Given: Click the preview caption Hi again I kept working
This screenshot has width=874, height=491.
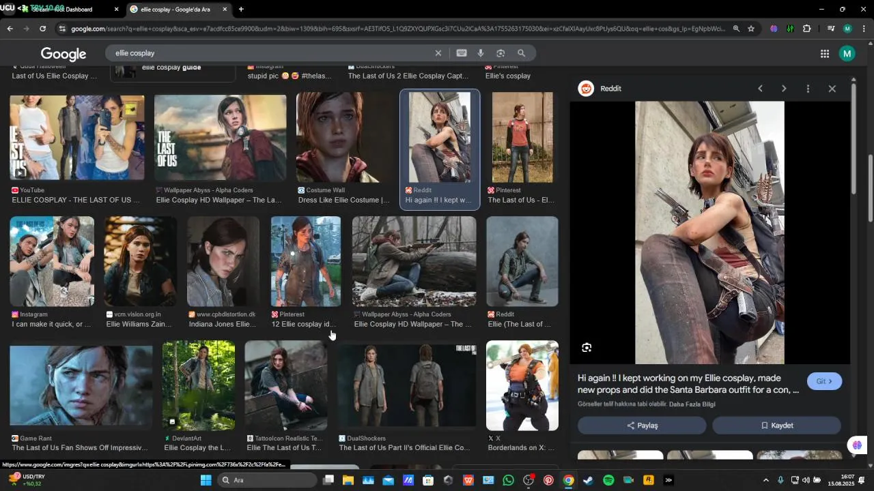Looking at the screenshot, I should click(688, 384).
